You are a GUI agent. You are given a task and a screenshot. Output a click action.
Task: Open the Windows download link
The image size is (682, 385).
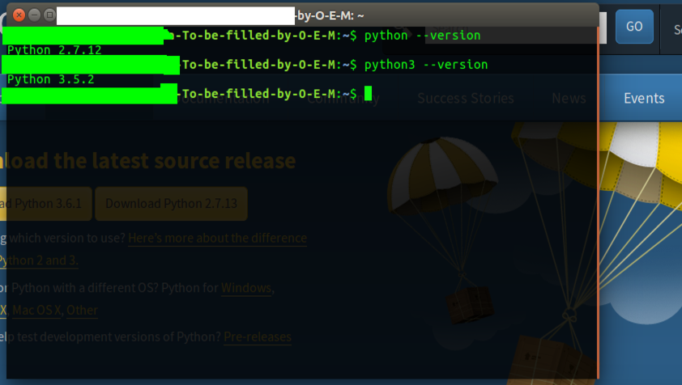tap(246, 288)
